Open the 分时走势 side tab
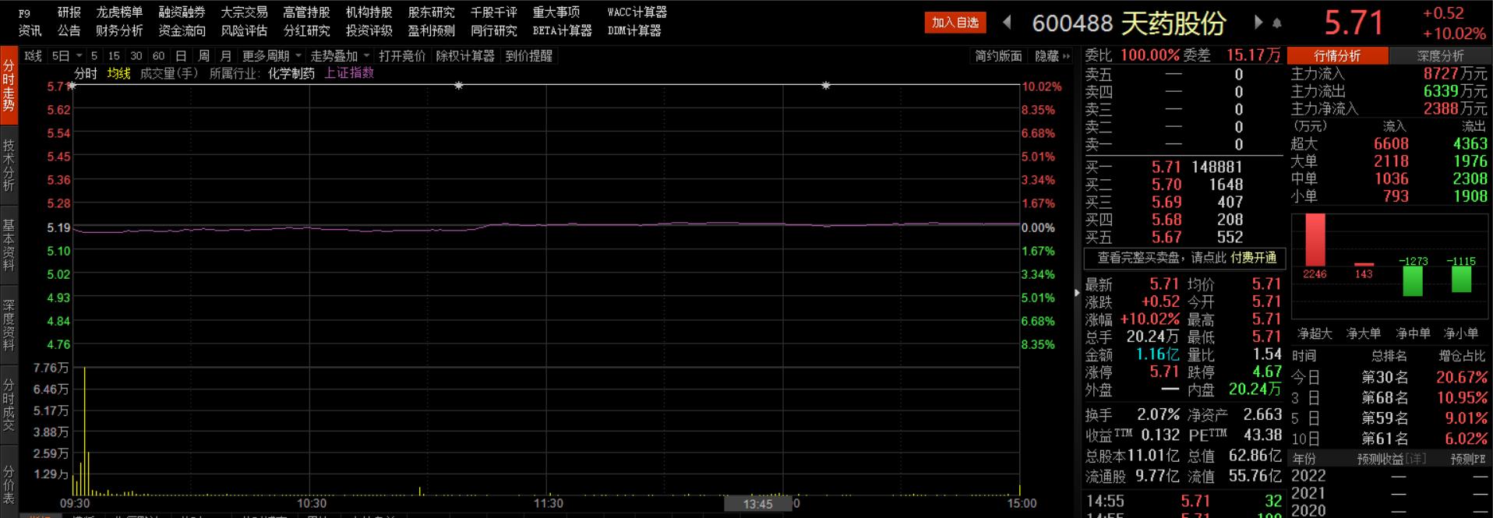 pos(9,85)
